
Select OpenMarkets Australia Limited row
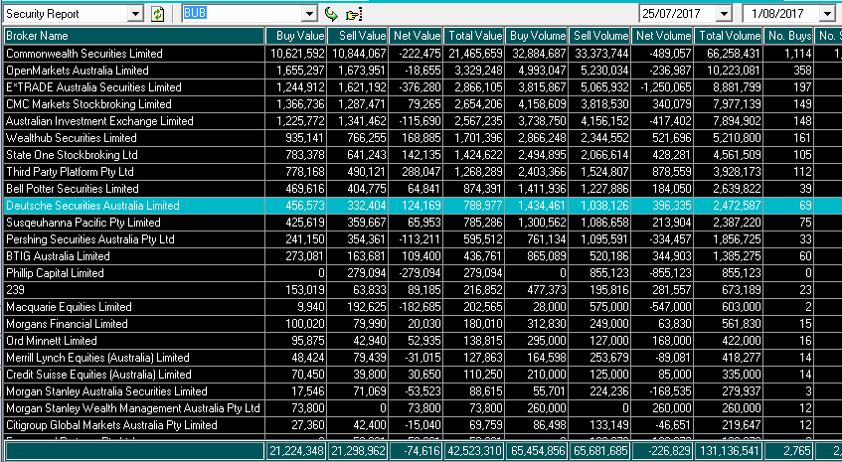coord(421,71)
